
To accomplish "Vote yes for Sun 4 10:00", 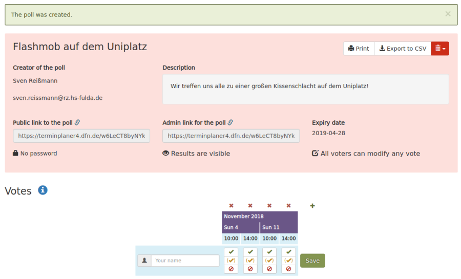I will (231, 252).
